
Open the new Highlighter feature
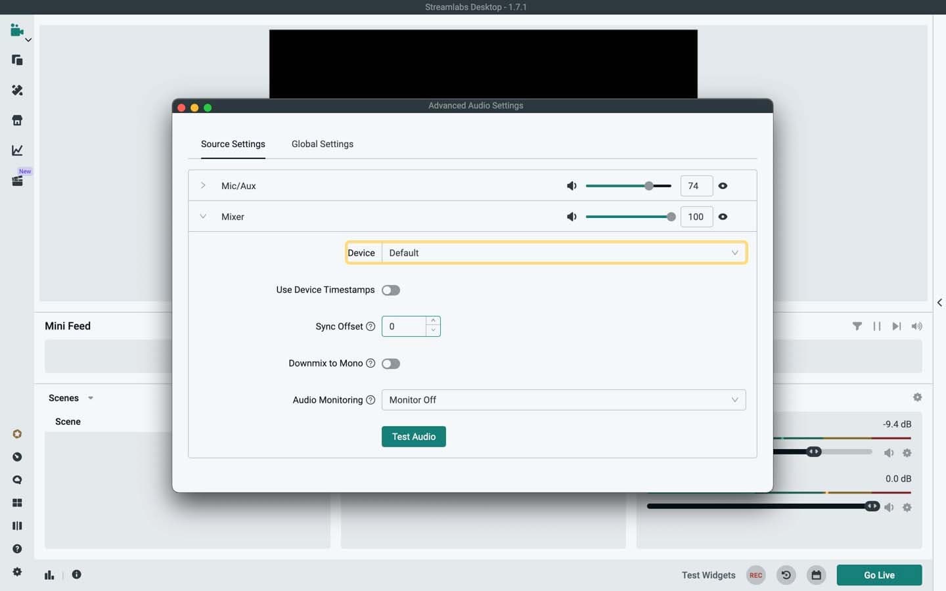pos(18,181)
